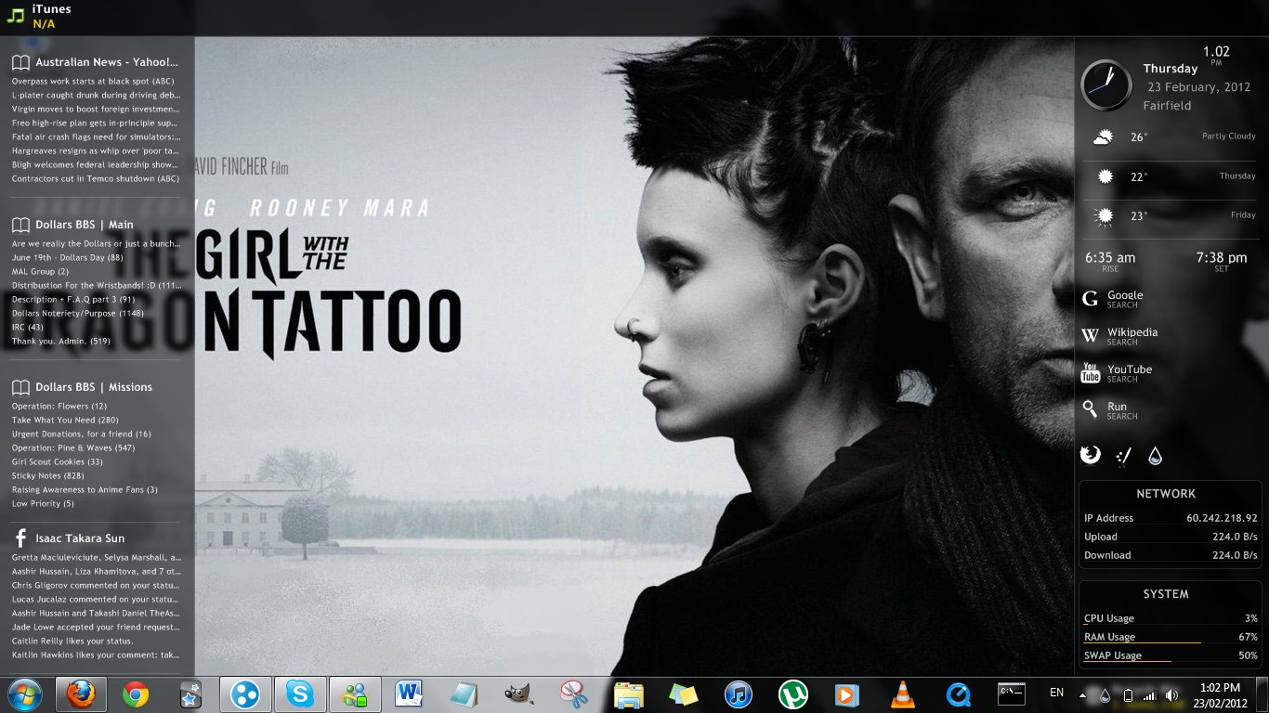Click the network signal tray icon
The height and width of the screenshot is (713, 1269).
(1149, 694)
